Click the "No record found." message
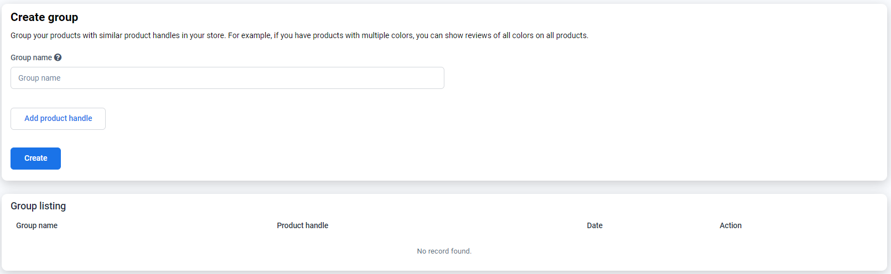The width and height of the screenshot is (891, 274). click(x=444, y=251)
